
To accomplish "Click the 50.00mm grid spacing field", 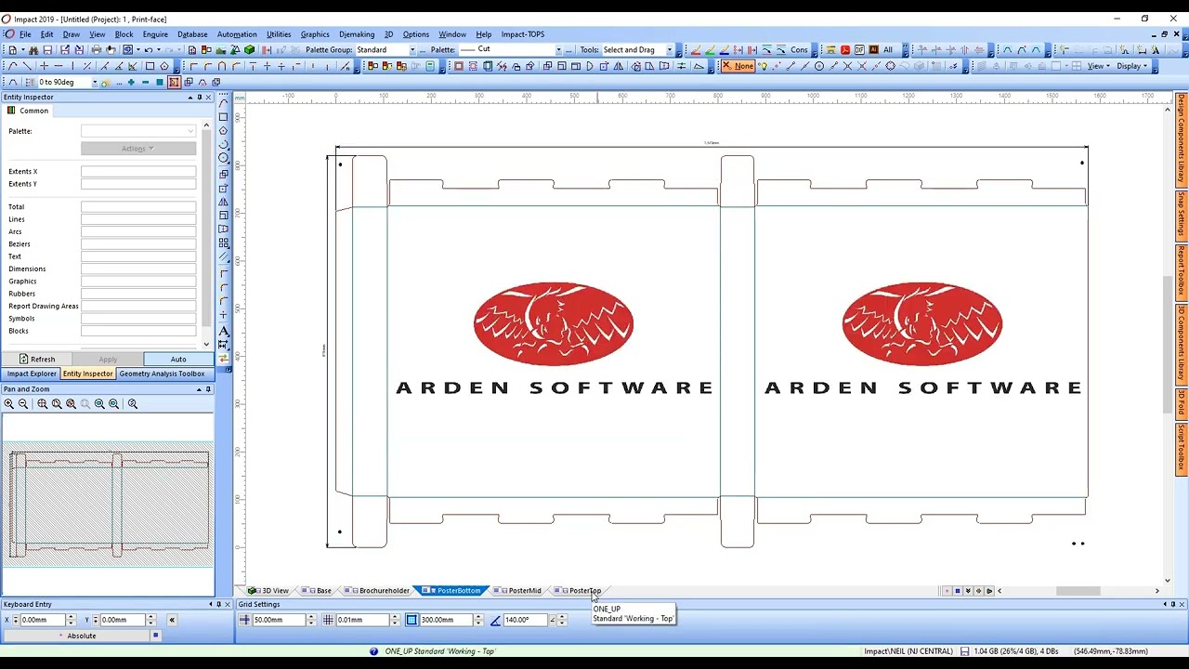I will [x=279, y=620].
